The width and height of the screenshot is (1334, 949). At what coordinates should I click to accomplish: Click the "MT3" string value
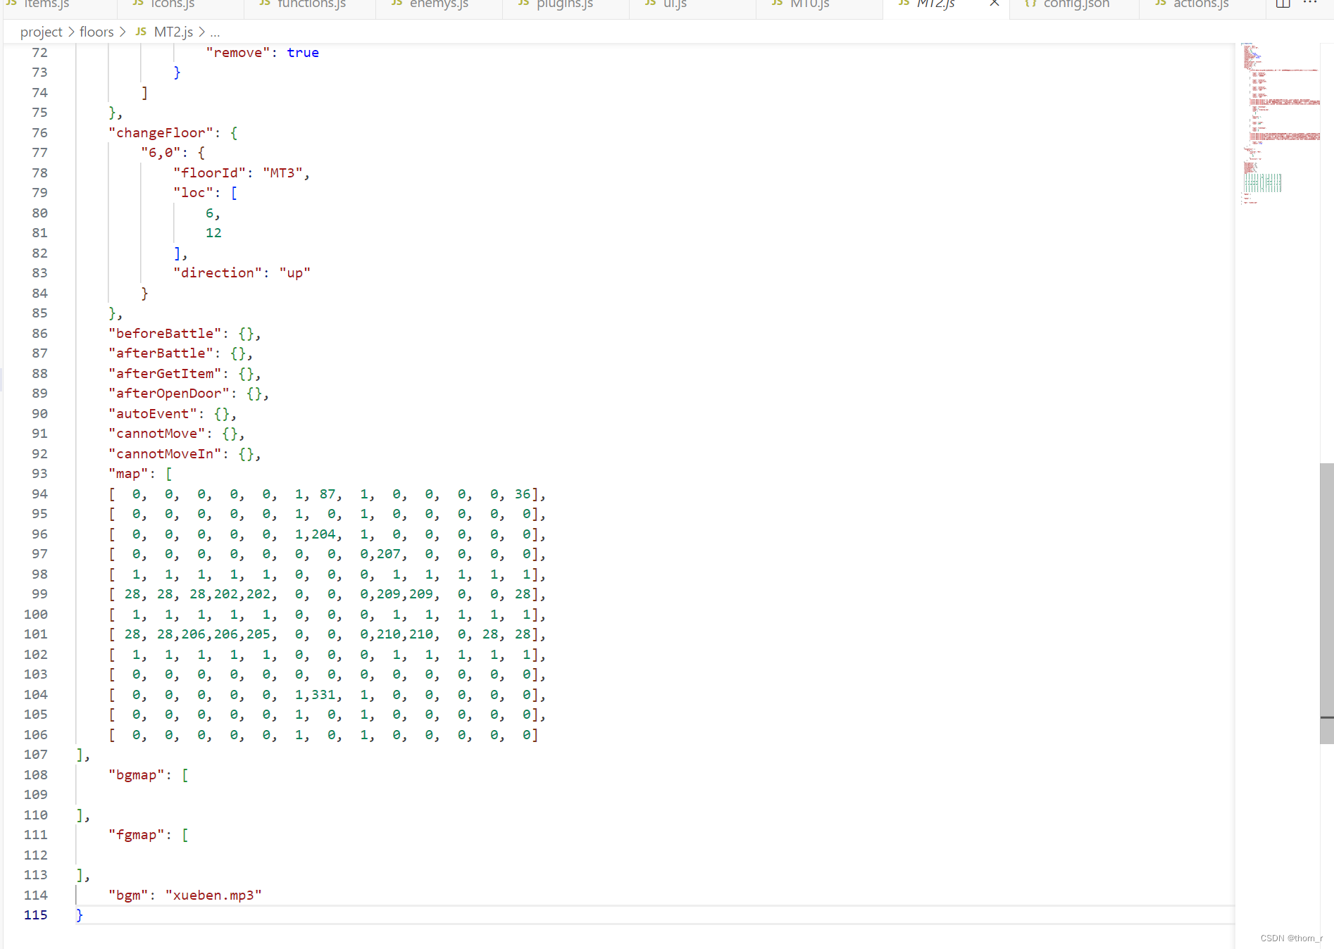point(282,173)
